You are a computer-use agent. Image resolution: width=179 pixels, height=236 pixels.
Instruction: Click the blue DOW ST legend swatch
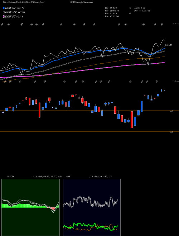click(4, 8)
